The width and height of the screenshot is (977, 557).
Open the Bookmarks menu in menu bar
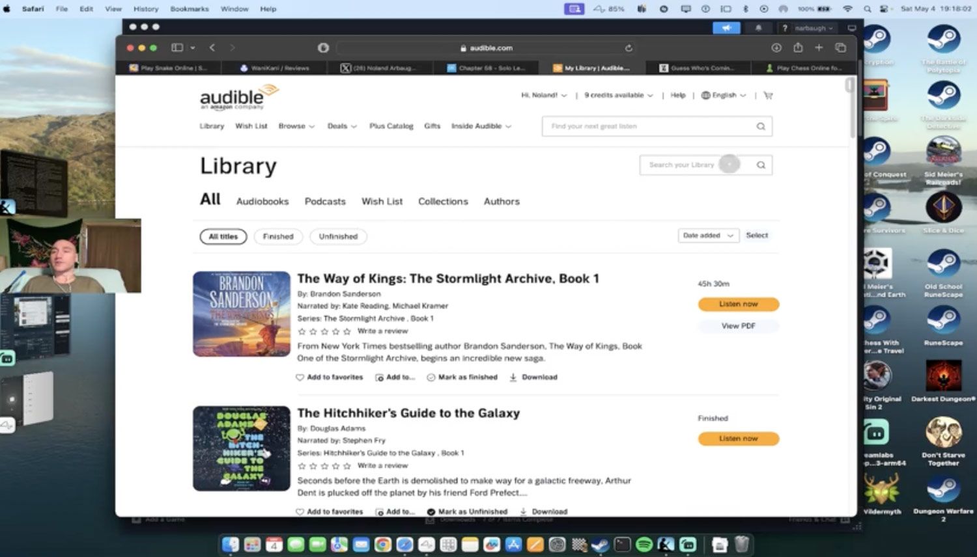coord(189,9)
